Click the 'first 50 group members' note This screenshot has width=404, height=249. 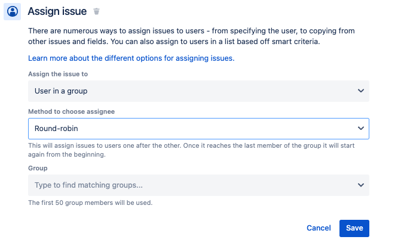(90, 203)
